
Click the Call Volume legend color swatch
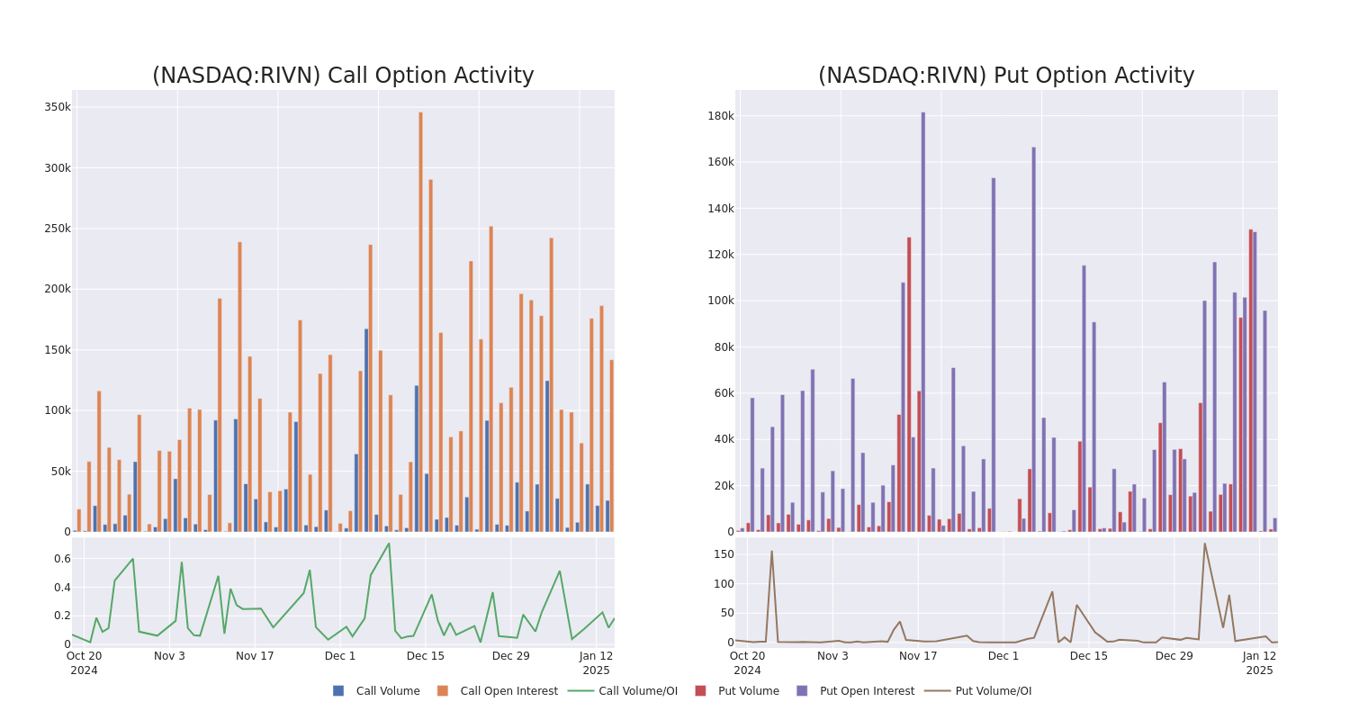(x=338, y=691)
